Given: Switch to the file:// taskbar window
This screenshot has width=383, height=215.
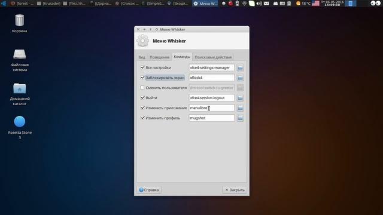Looking at the screenshot, I should [74, 4].
